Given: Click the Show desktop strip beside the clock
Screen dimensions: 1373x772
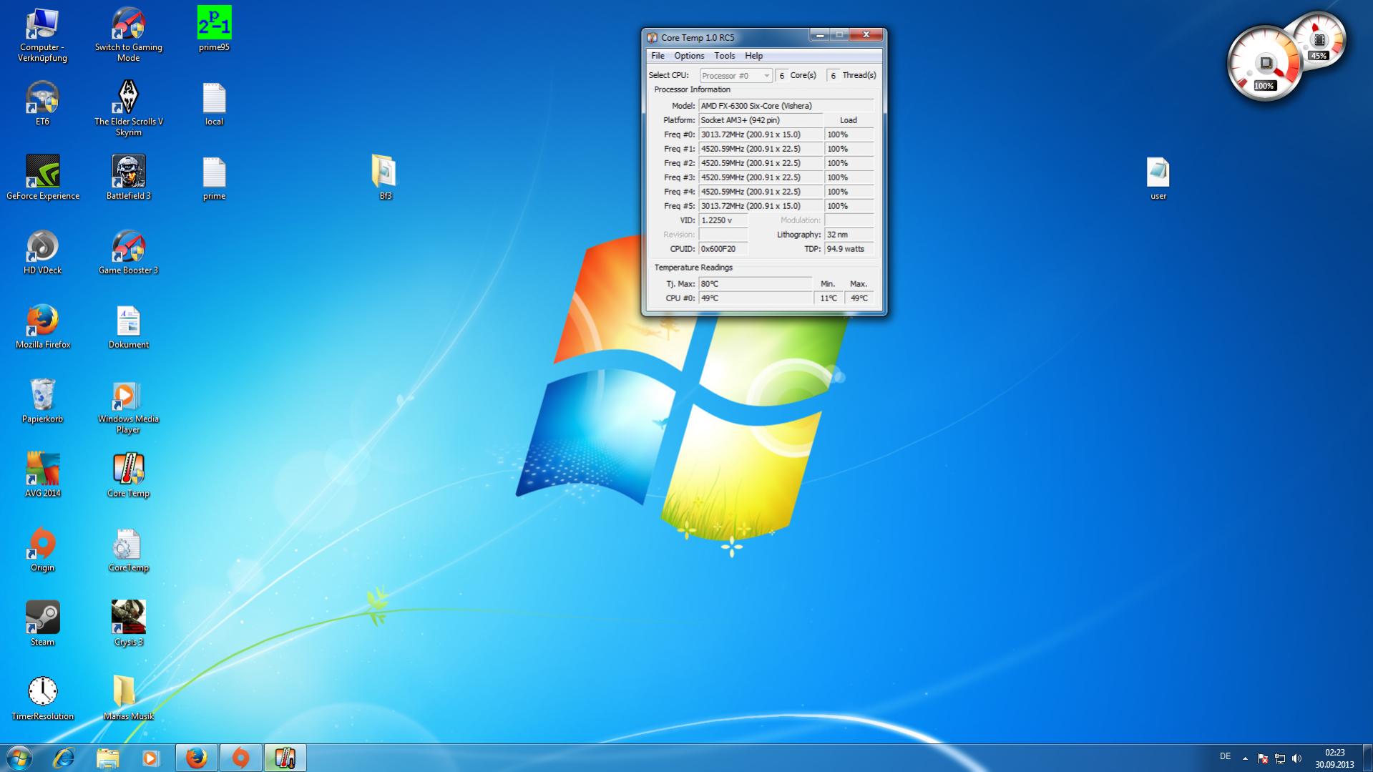Looking at the screenshot, I should tap(1367, 758).
